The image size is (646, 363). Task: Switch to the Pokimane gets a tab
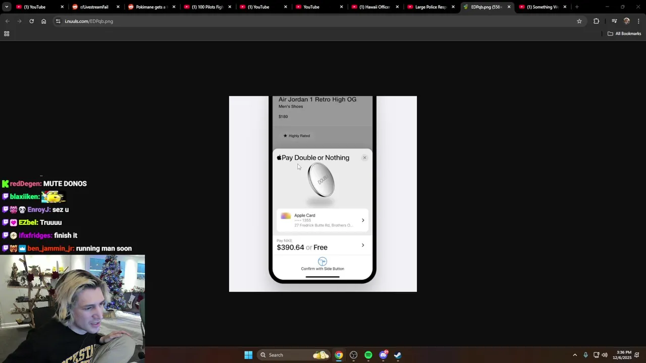151,7
